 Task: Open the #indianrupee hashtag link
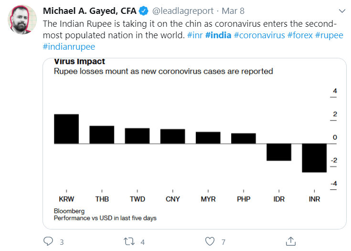pyautogui.click(x=69, y=47)
